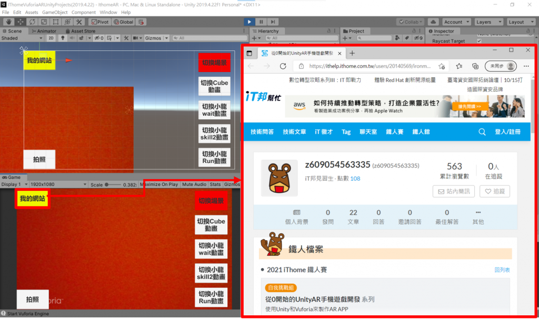Select the Rect tool in Unity toolbar
The image size is (539, 319).
tap(56, 22)
